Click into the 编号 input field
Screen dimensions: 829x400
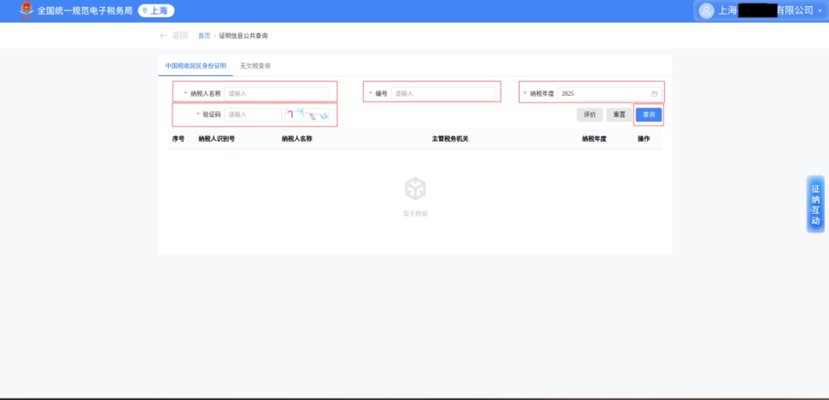point(442,94)
